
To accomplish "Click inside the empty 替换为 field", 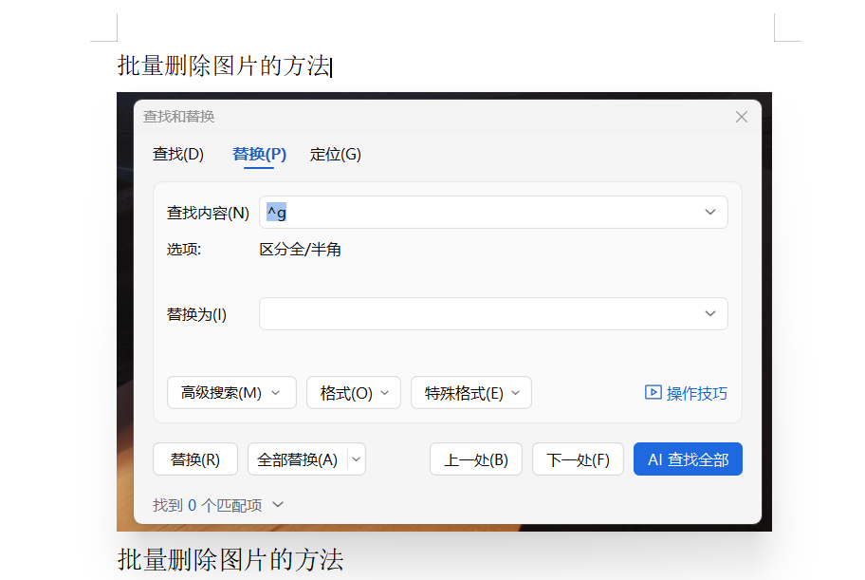I will tap(474, 314).
